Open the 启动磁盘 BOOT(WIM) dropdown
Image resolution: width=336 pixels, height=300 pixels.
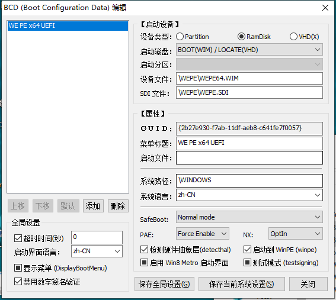(249, 50)
